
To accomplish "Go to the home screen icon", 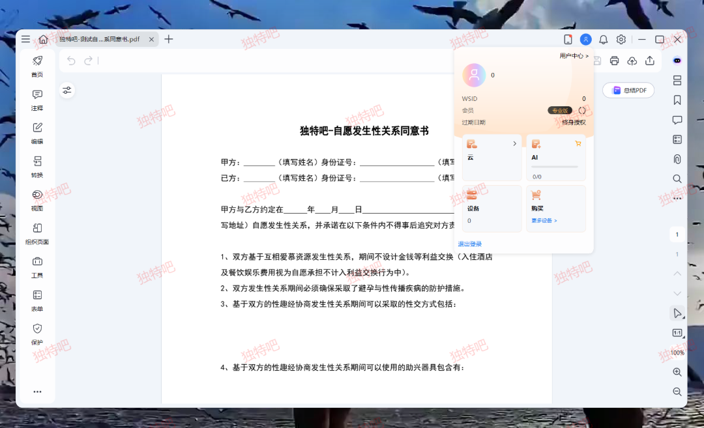I will coord(43,39).
